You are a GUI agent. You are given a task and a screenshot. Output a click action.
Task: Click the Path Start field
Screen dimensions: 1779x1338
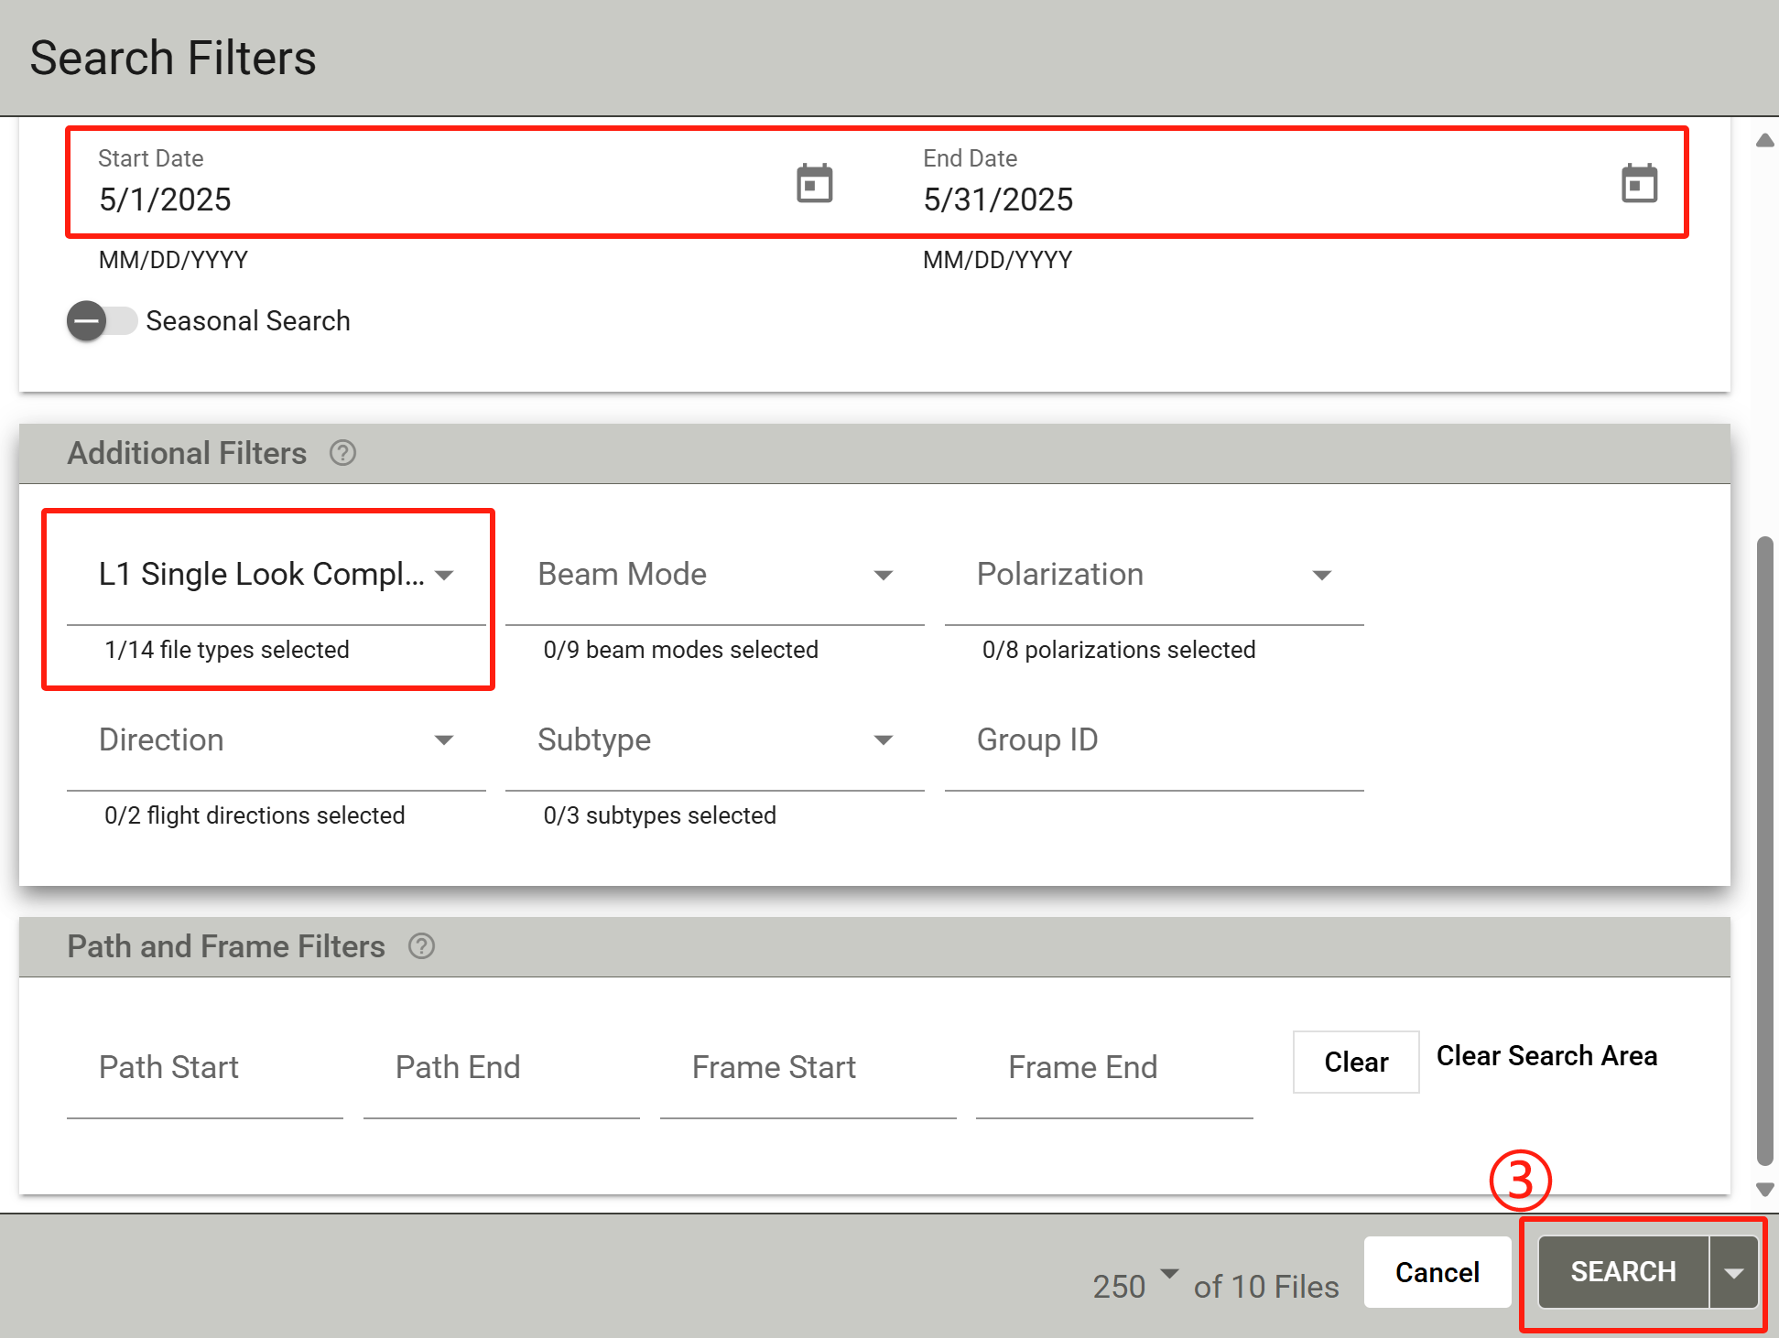pyautogui.click(x=205, y=1067)
